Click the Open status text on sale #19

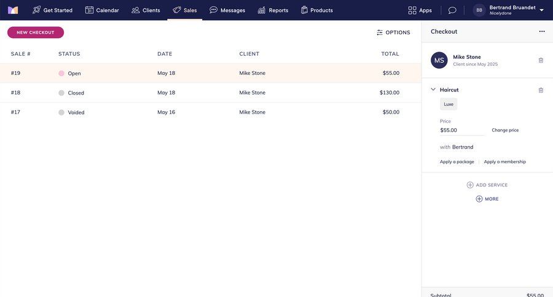74,73
